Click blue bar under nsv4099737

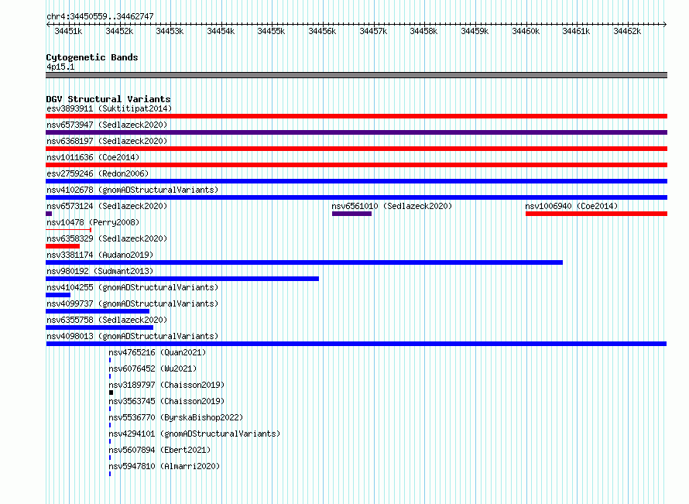tap(98, 311)
